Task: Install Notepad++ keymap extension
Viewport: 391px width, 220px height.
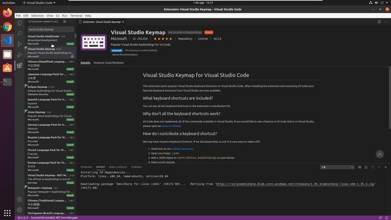Action: 70,196
